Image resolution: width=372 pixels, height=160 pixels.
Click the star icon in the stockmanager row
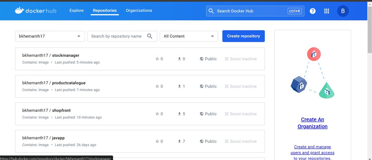(157, 59)
